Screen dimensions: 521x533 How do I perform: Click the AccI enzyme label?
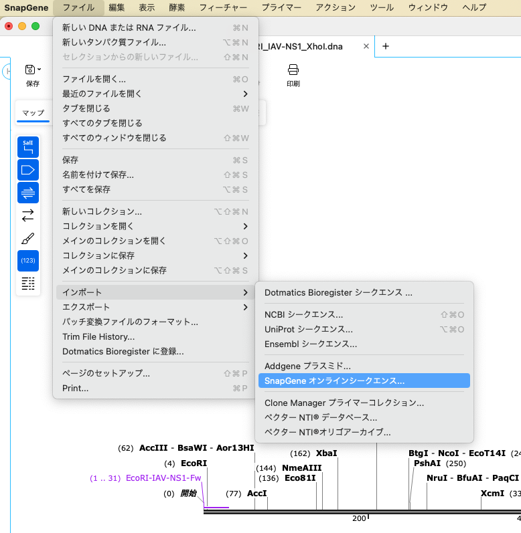(x=257, y=494)
